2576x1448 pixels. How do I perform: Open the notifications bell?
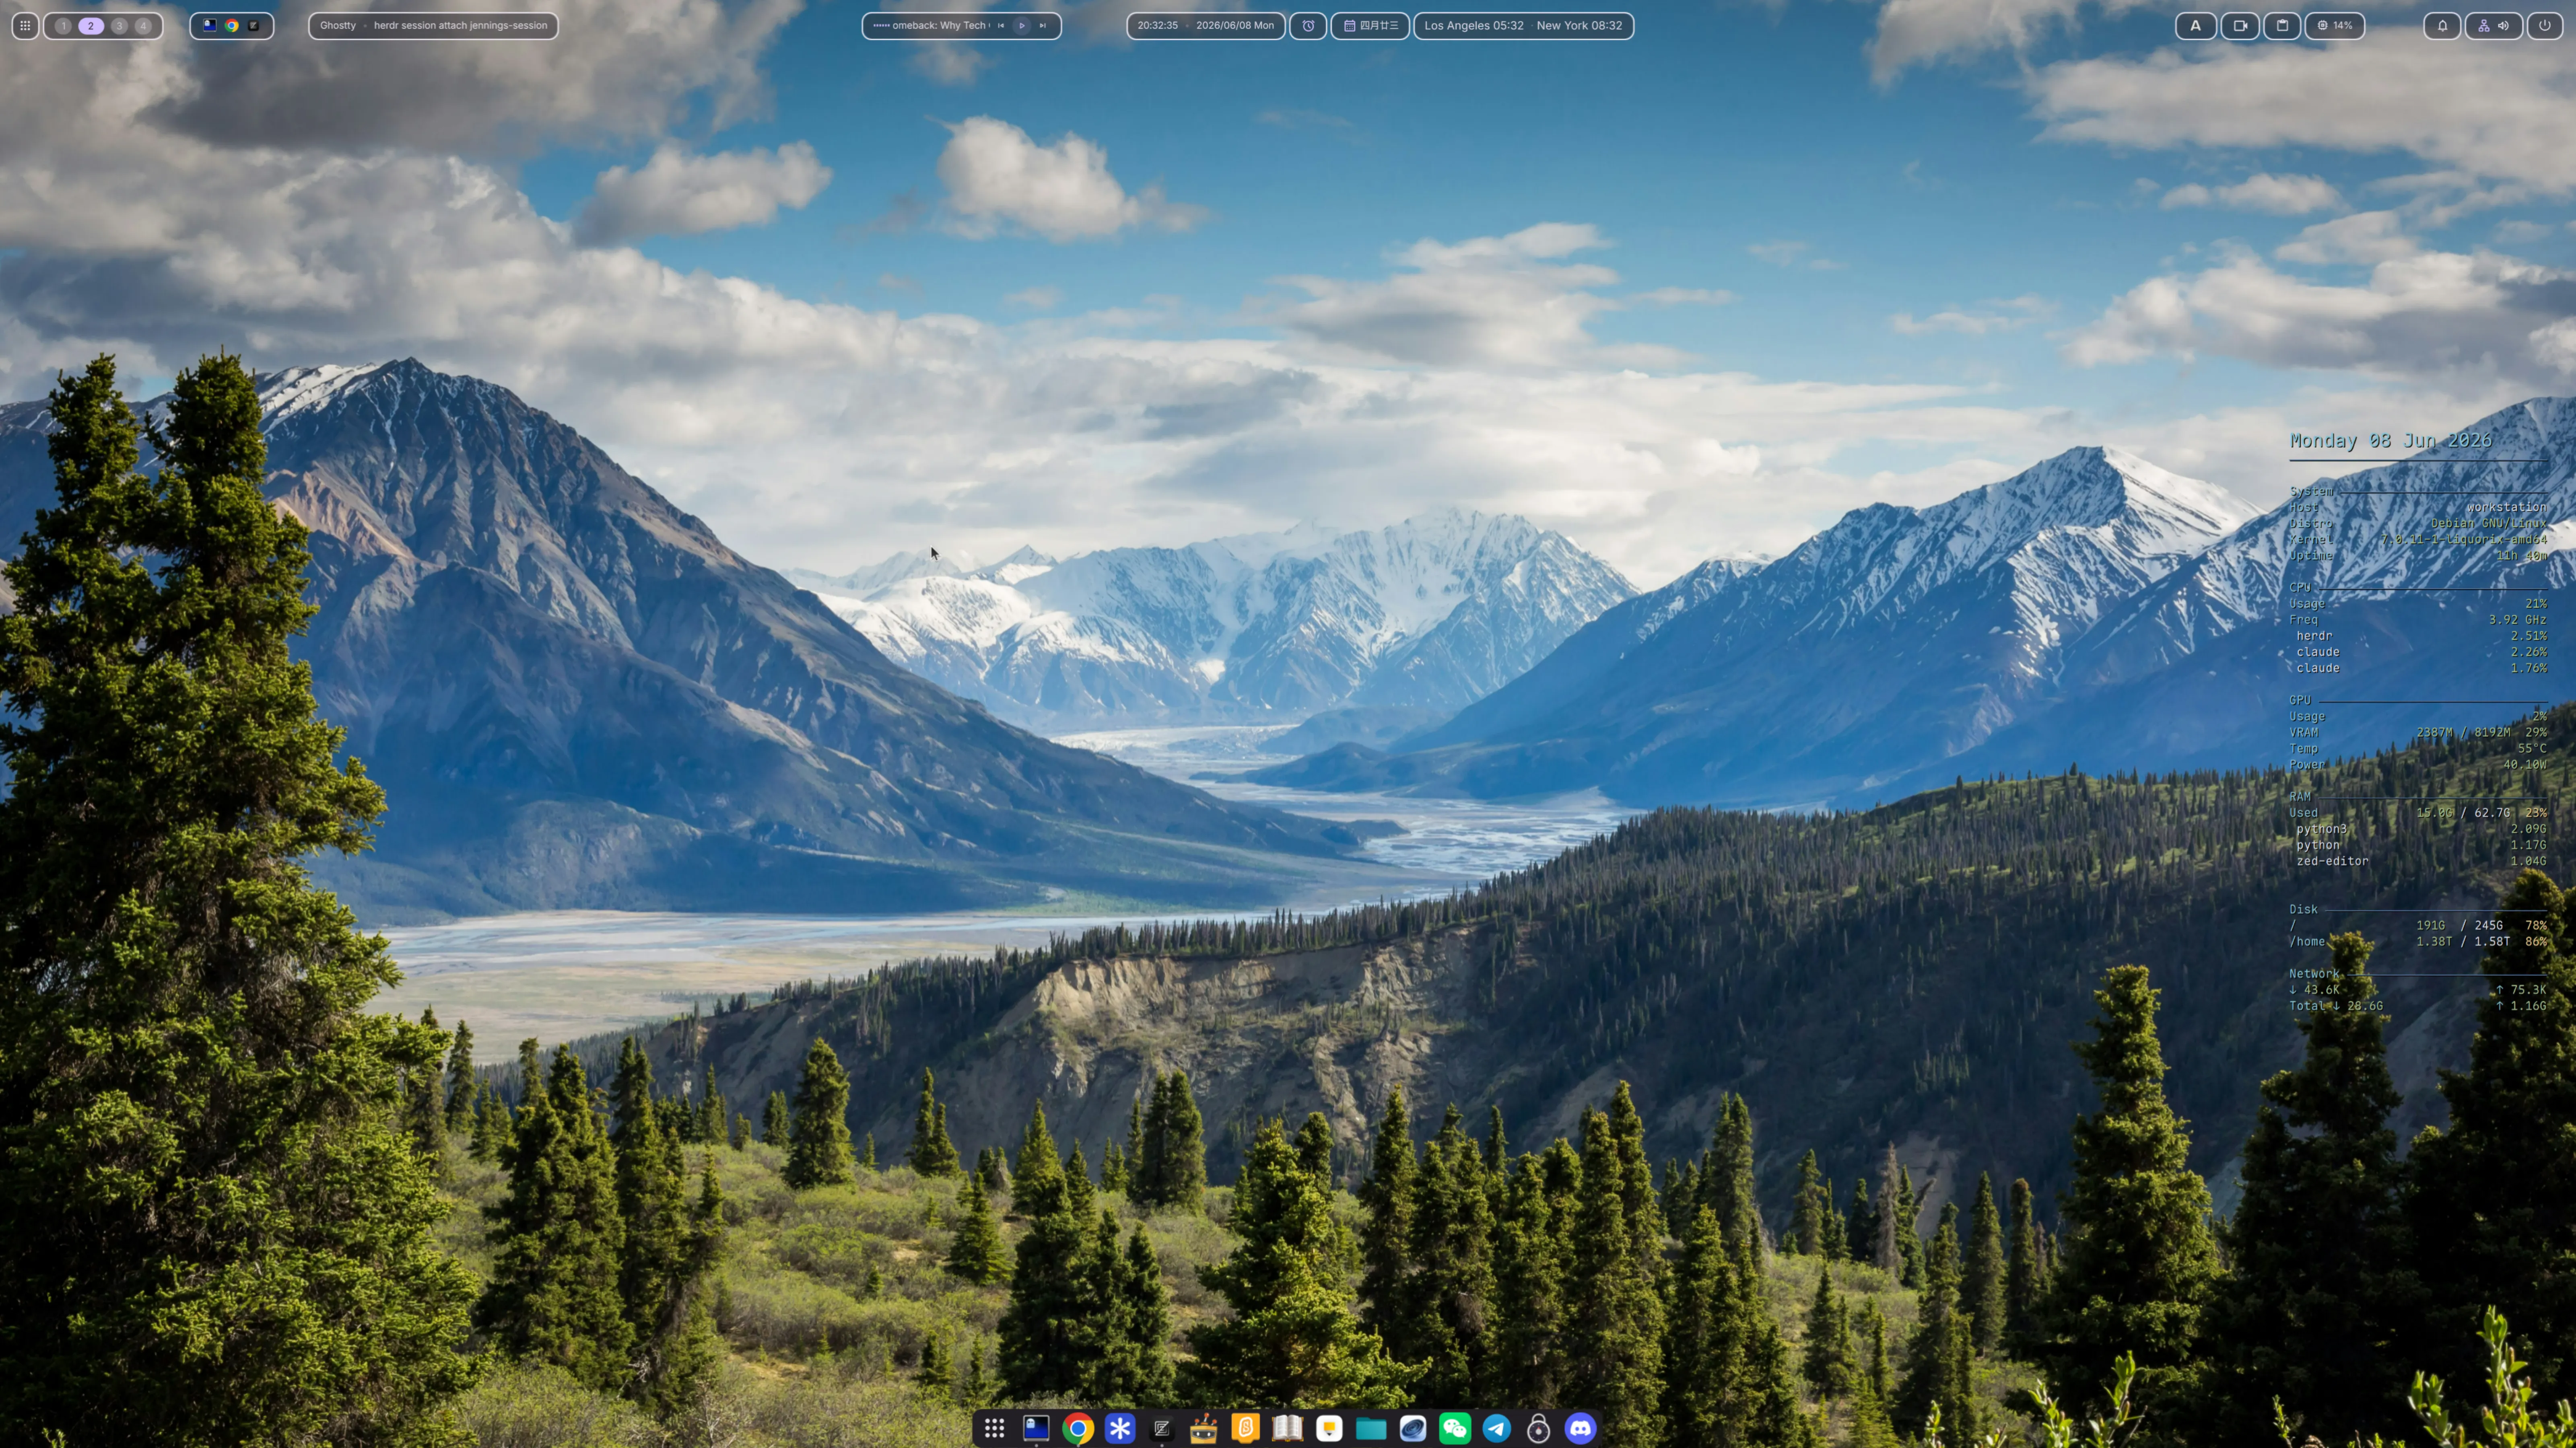click(2442, 26)
